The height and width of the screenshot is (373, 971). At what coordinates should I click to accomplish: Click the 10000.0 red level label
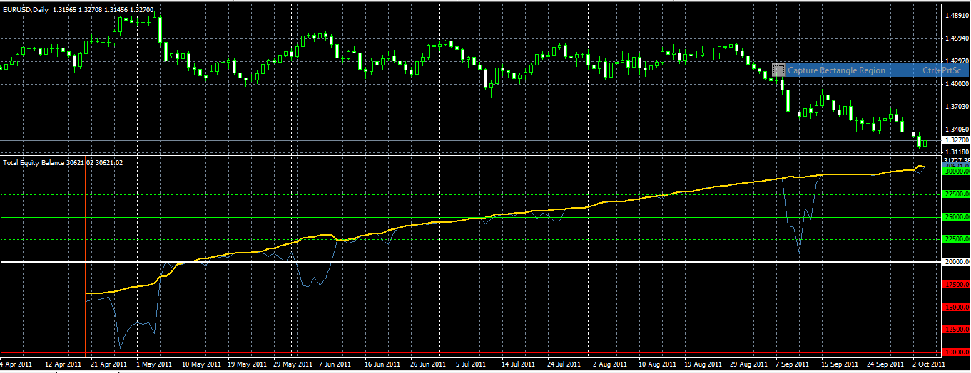click(956, 352)
